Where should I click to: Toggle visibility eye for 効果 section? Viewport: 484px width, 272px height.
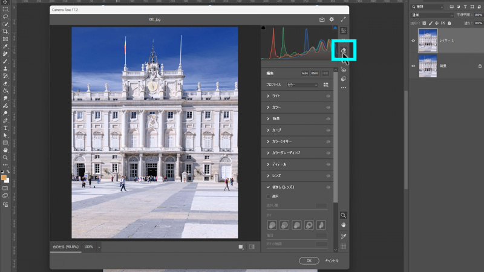[328, 118]
